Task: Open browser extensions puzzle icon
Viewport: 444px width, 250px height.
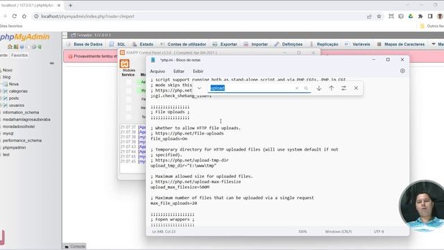Action: pyautogui.click(x=420, y=17)
